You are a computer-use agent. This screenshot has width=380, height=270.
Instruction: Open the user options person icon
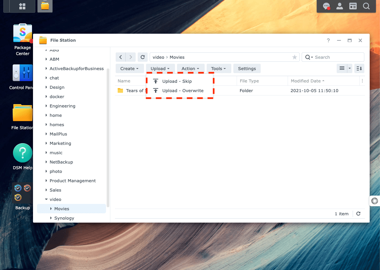[x=340, y=6]
